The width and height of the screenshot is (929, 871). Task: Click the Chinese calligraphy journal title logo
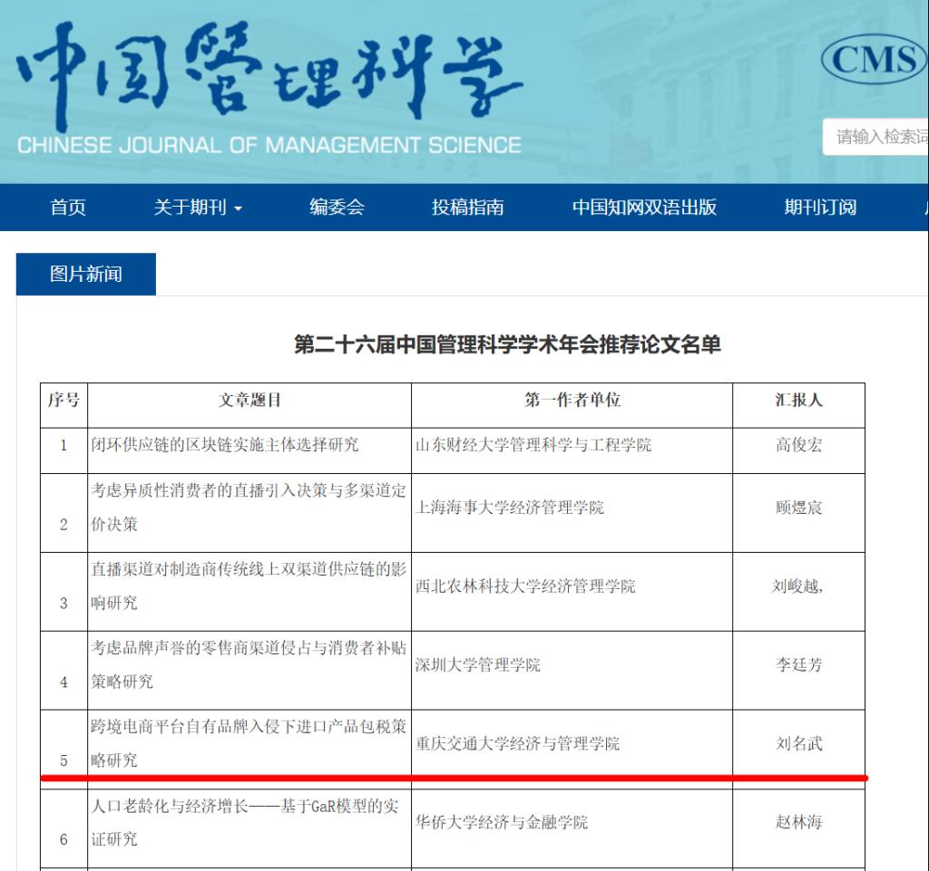[x=269, y=74]
